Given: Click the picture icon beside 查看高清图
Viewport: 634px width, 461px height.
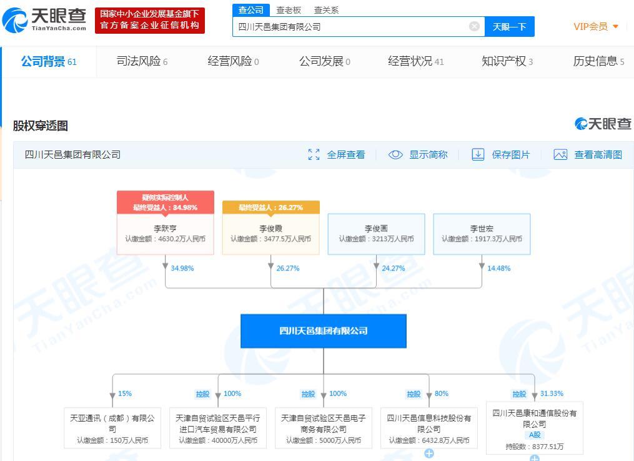Looking at the screenshot, I should pos(560,154).
